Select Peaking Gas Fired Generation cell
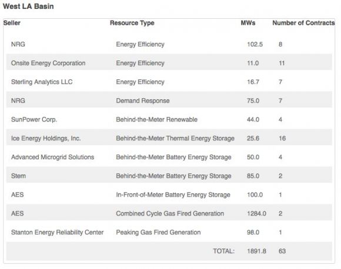Viewport: 341px width, 269px height. tap(158, 232)
